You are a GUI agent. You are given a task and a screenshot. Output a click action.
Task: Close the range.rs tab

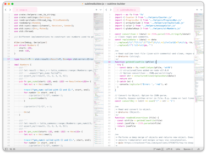pos(17,10)
